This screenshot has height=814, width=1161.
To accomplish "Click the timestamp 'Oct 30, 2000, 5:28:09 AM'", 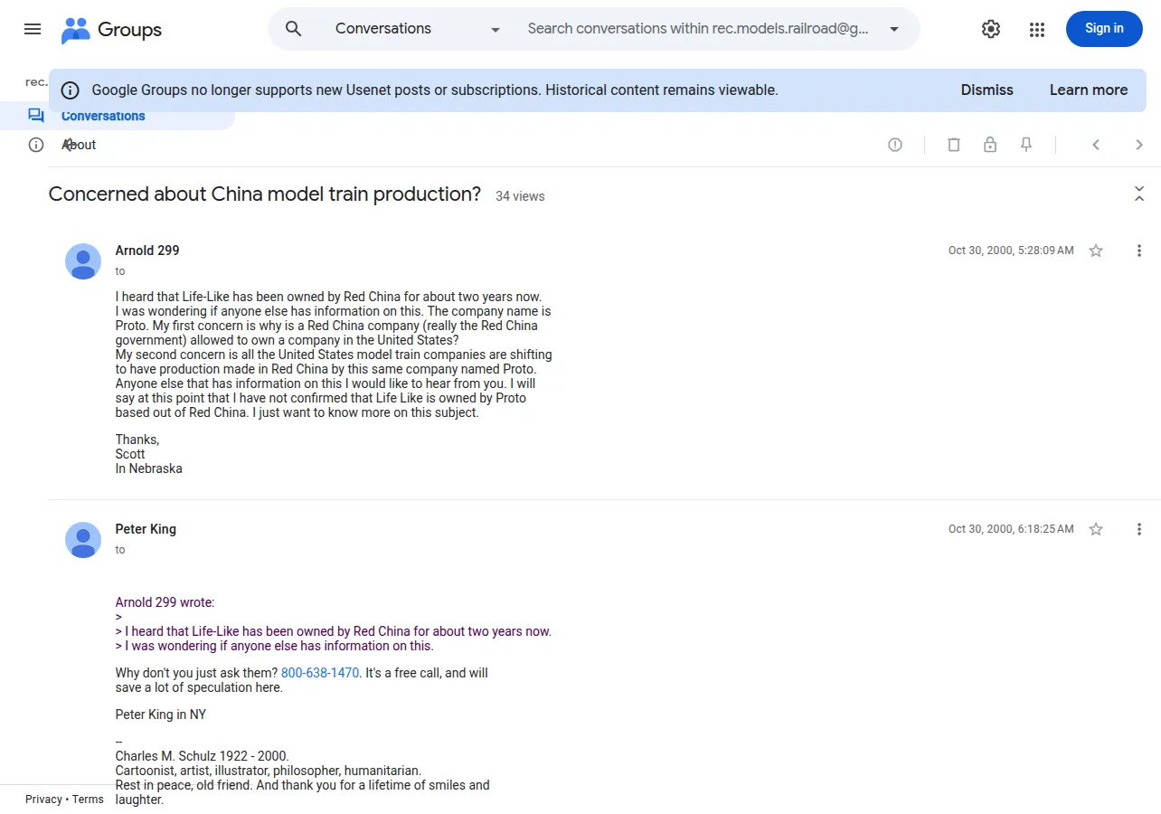I will click(1011, 251).
